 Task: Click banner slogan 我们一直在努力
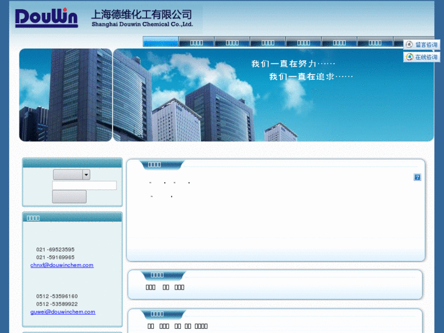(x=293, y=64)
